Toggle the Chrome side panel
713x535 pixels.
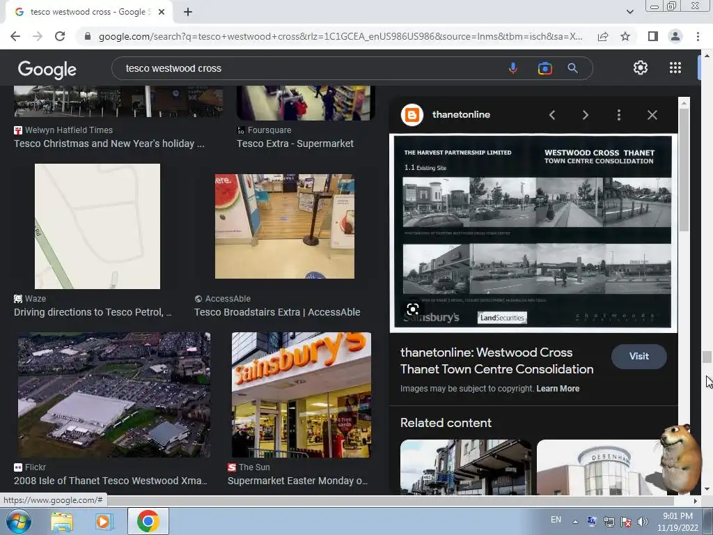[x=653, y=36]
